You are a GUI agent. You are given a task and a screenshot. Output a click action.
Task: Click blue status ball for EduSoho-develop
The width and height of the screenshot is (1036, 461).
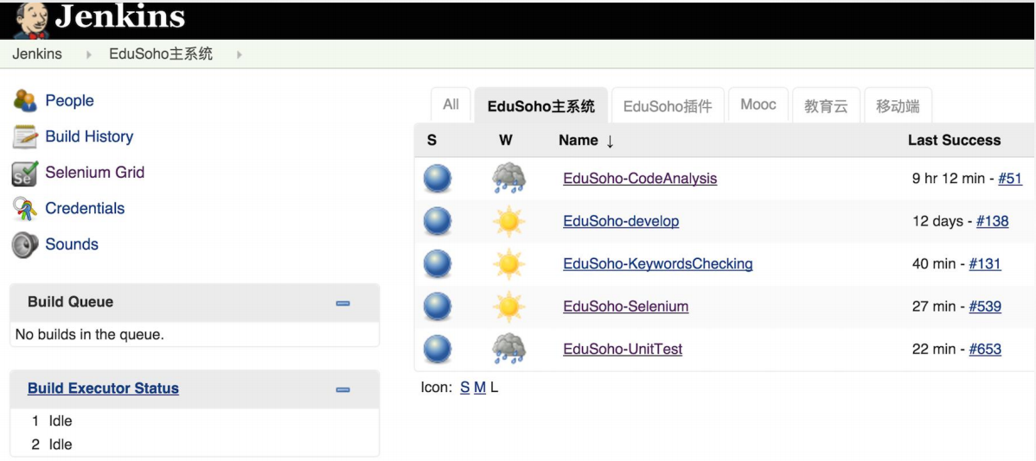click(438, 222)
